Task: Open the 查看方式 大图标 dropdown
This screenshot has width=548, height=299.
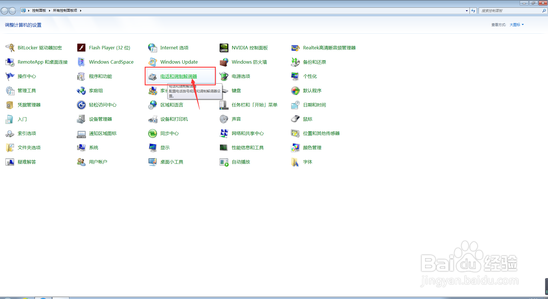Action: [x=517, y=25]
